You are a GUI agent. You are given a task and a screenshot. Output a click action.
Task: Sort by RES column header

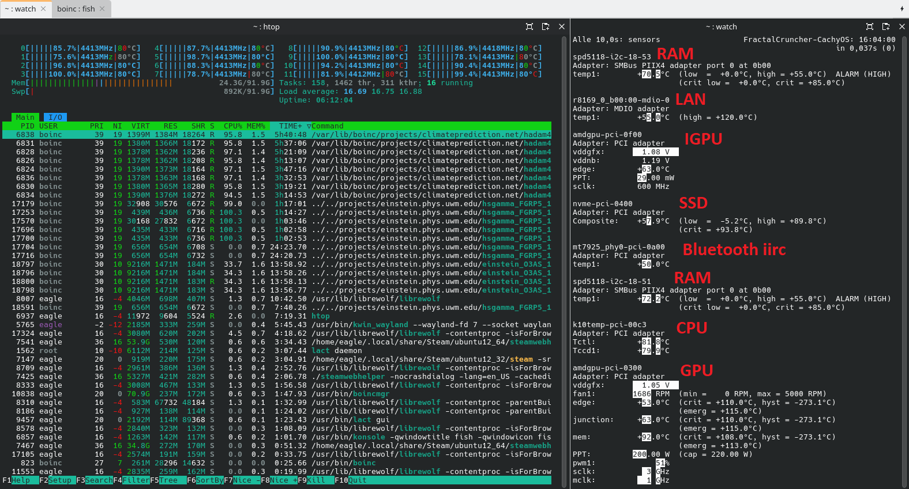(x=171, y=126)
